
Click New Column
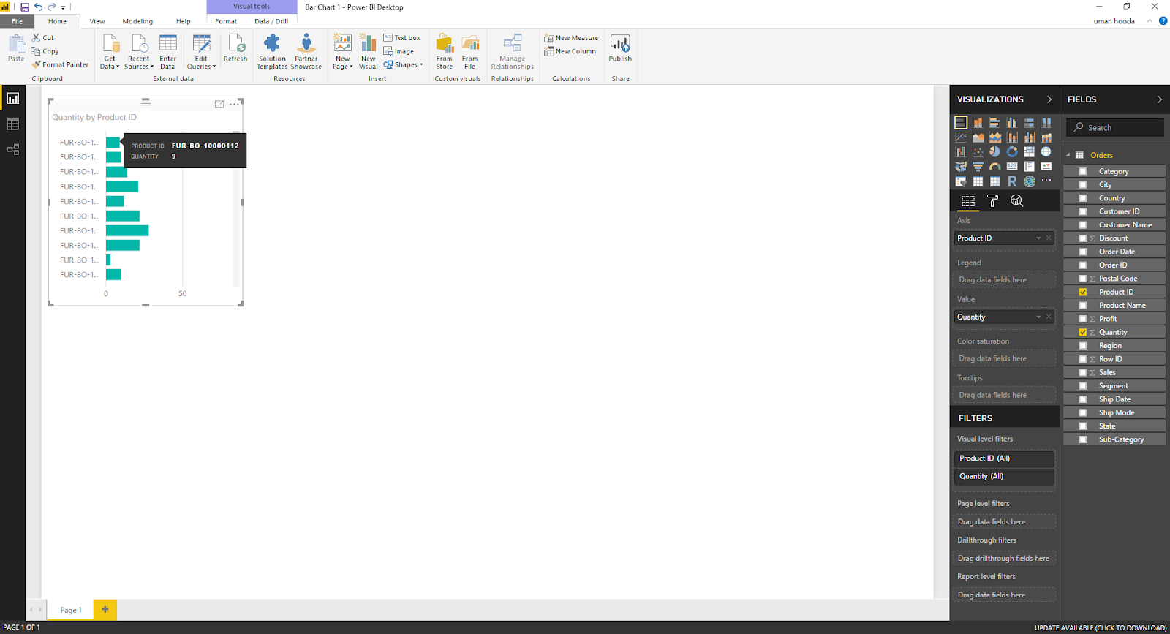570,51
